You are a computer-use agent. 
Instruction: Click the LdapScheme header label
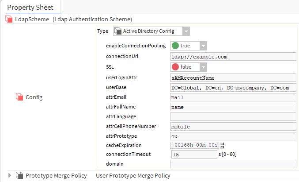32,19
